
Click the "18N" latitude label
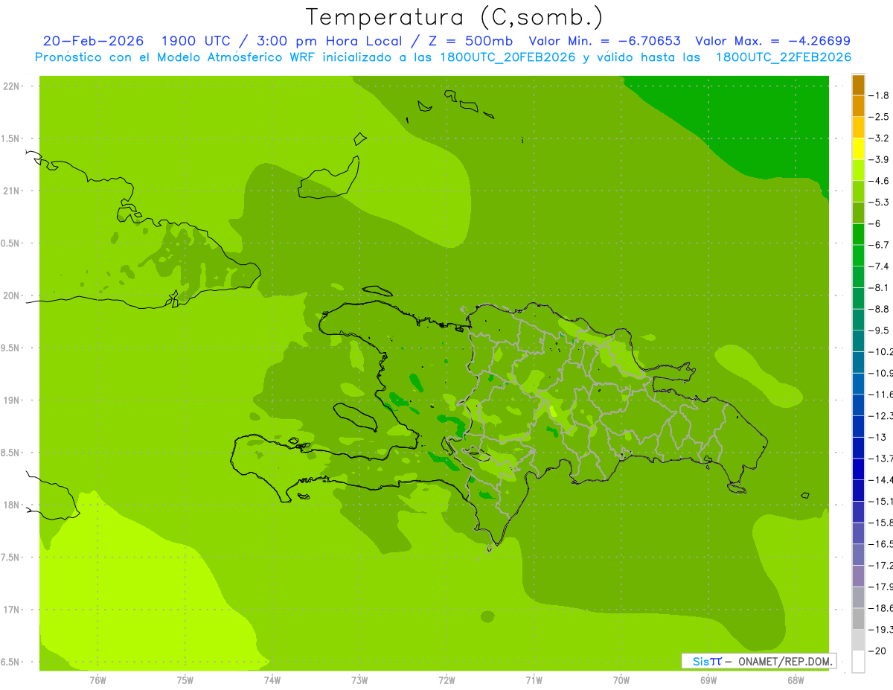10,505
